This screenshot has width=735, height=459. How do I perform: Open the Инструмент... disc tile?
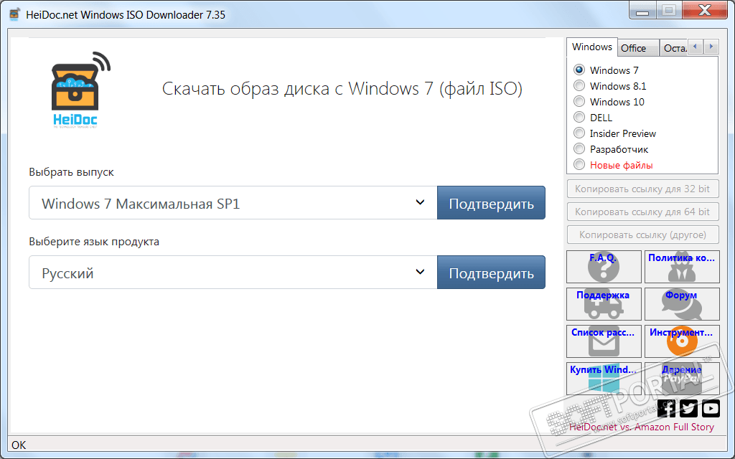(682, 341)
